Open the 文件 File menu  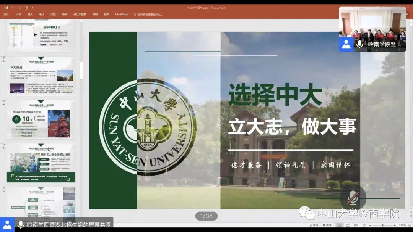(6, 14)
